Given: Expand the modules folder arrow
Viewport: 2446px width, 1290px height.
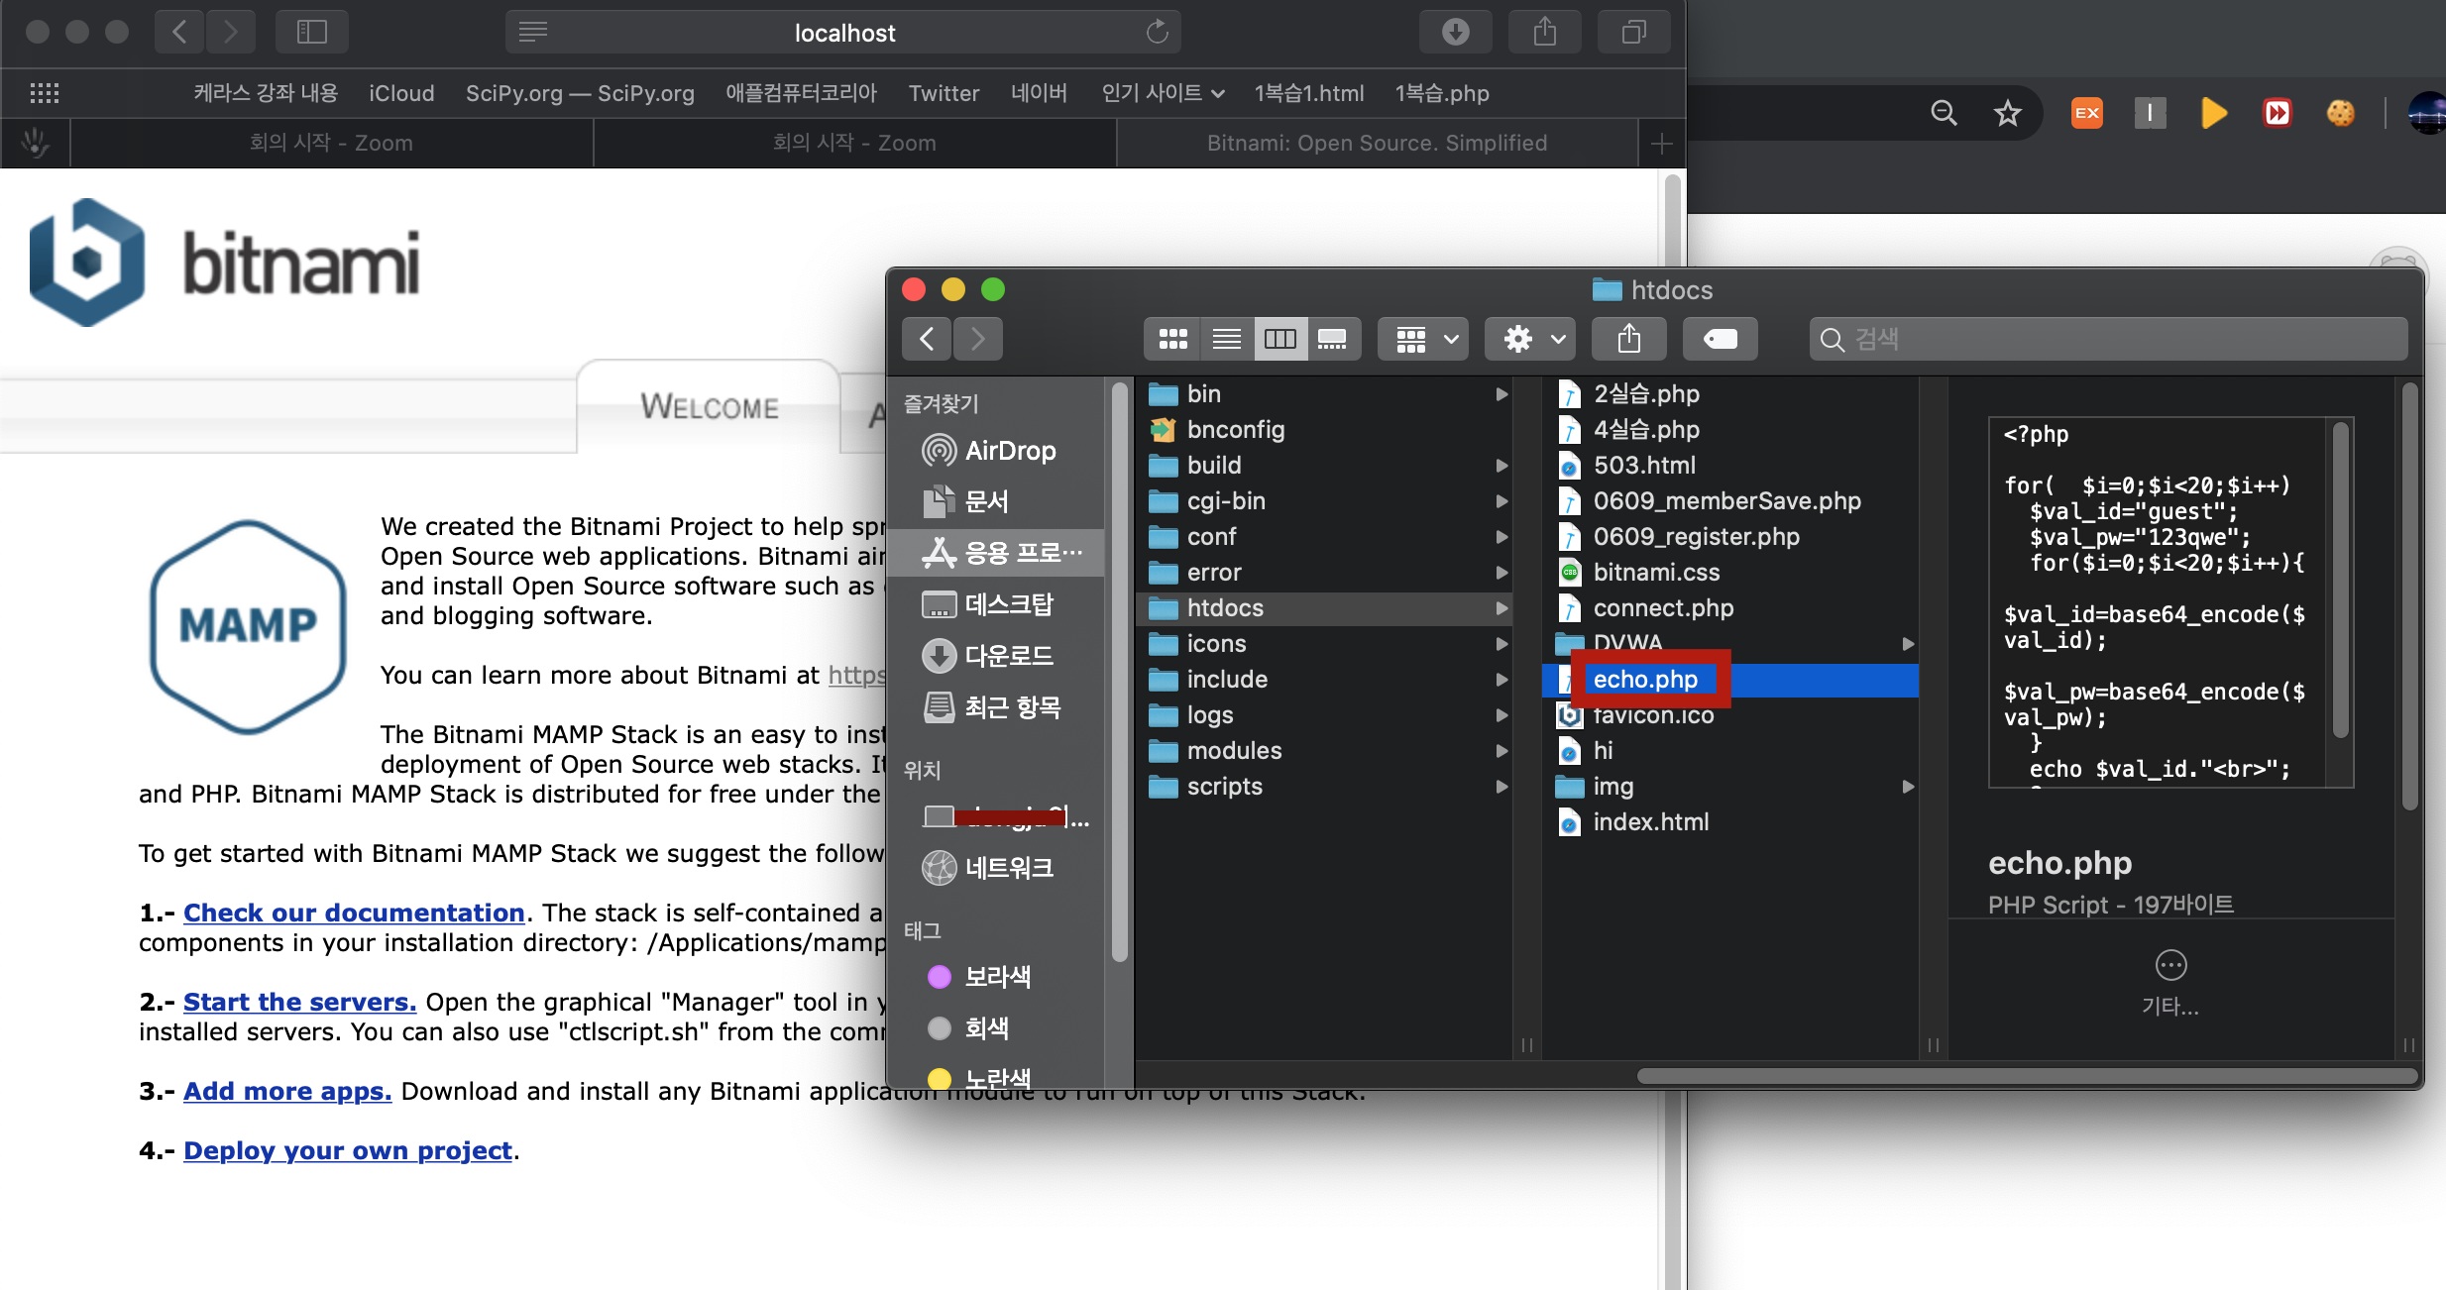Looking at the screenshot, I should [x=1501, y=751].
